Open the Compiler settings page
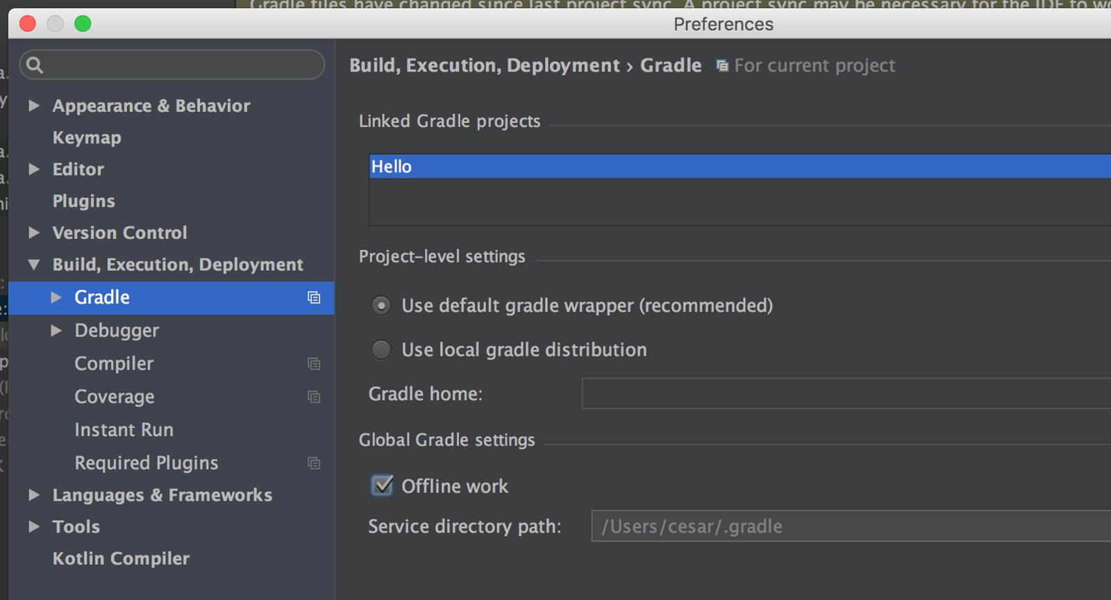Image resolution: width=1111 pixels, height=600 pixels. tap(114, 364)
